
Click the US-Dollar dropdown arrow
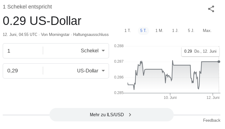click(x=103, y=71)
